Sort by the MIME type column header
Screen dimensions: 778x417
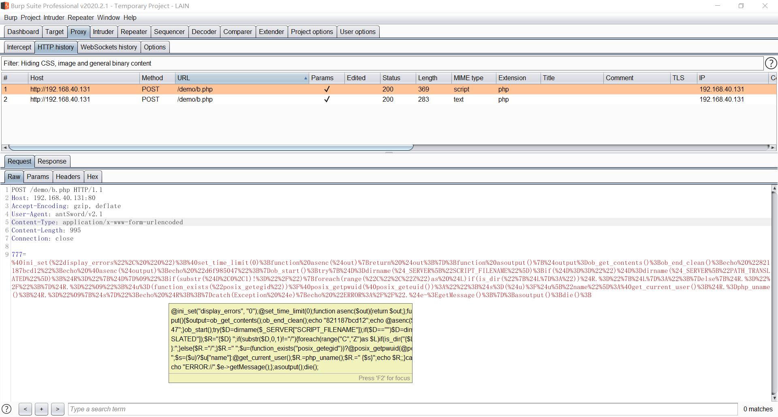(474, 78)
